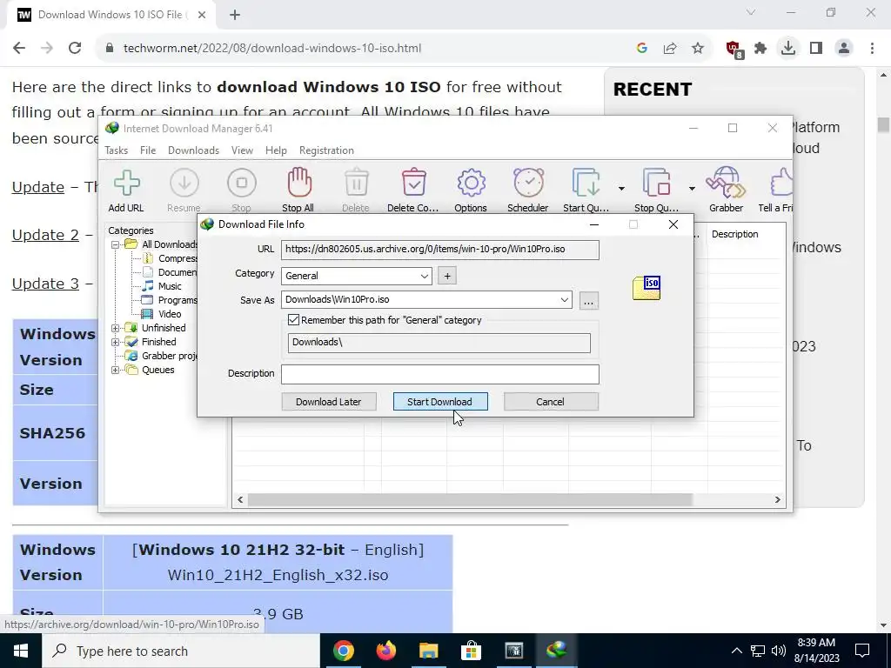Click the browse ellipsis button beside Save As

tap(589, 300)
